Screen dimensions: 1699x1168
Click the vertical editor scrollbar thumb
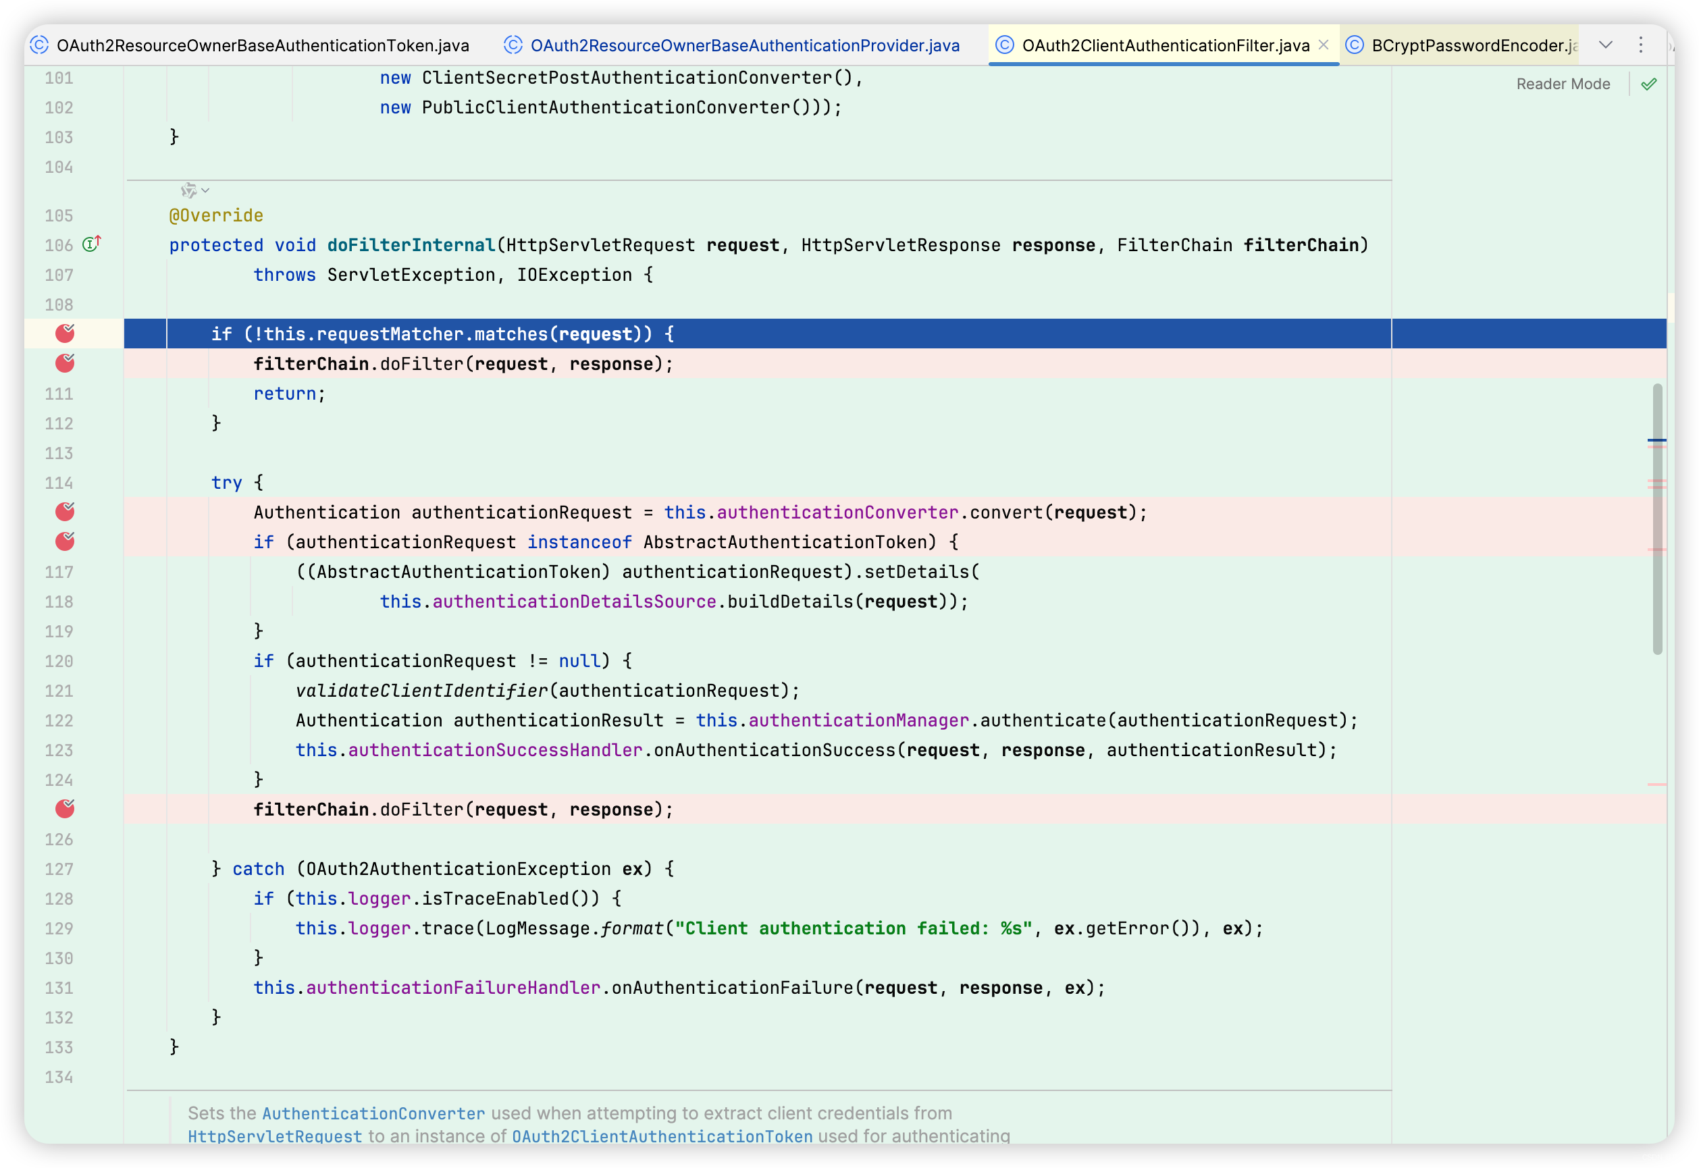click(x=1656, y=519)
